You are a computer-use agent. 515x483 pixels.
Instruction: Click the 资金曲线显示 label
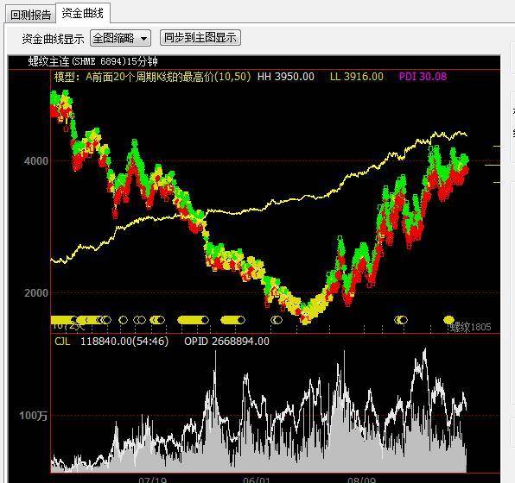pyautogui.click(x=54, y=39)
